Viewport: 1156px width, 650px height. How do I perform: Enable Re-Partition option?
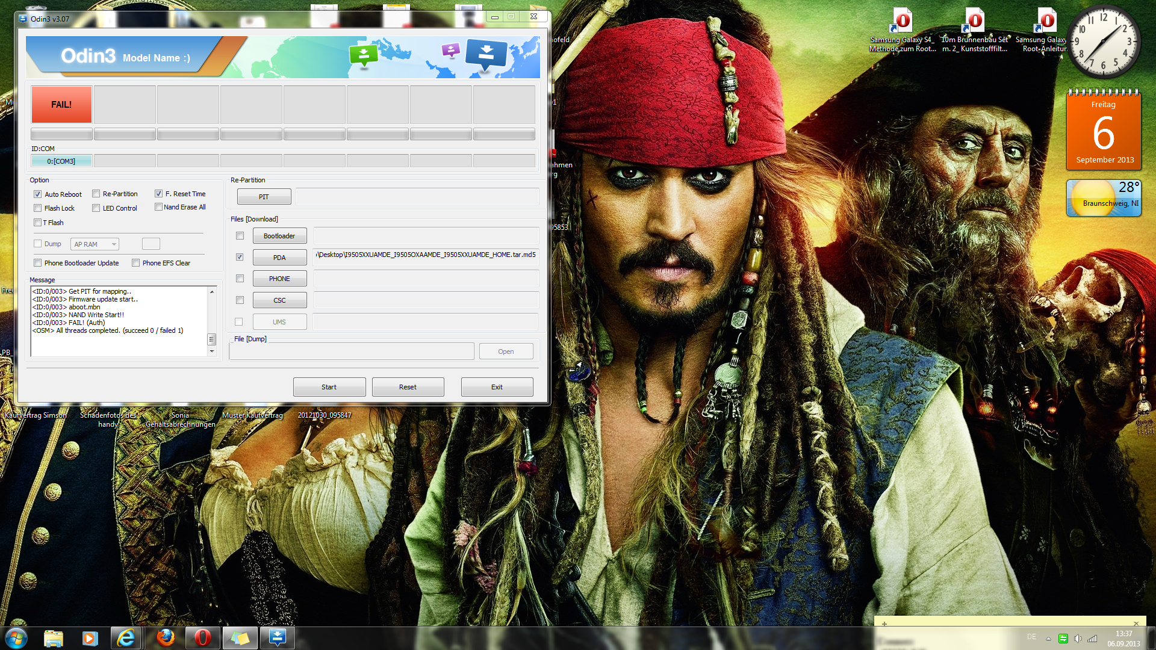pyautogui.click(x=96, y=194)
